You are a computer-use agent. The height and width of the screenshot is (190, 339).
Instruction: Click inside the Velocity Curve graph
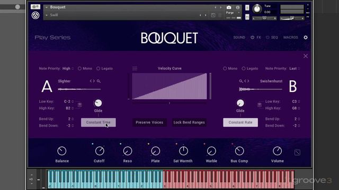pyautogui.click(x=169, y=86)
